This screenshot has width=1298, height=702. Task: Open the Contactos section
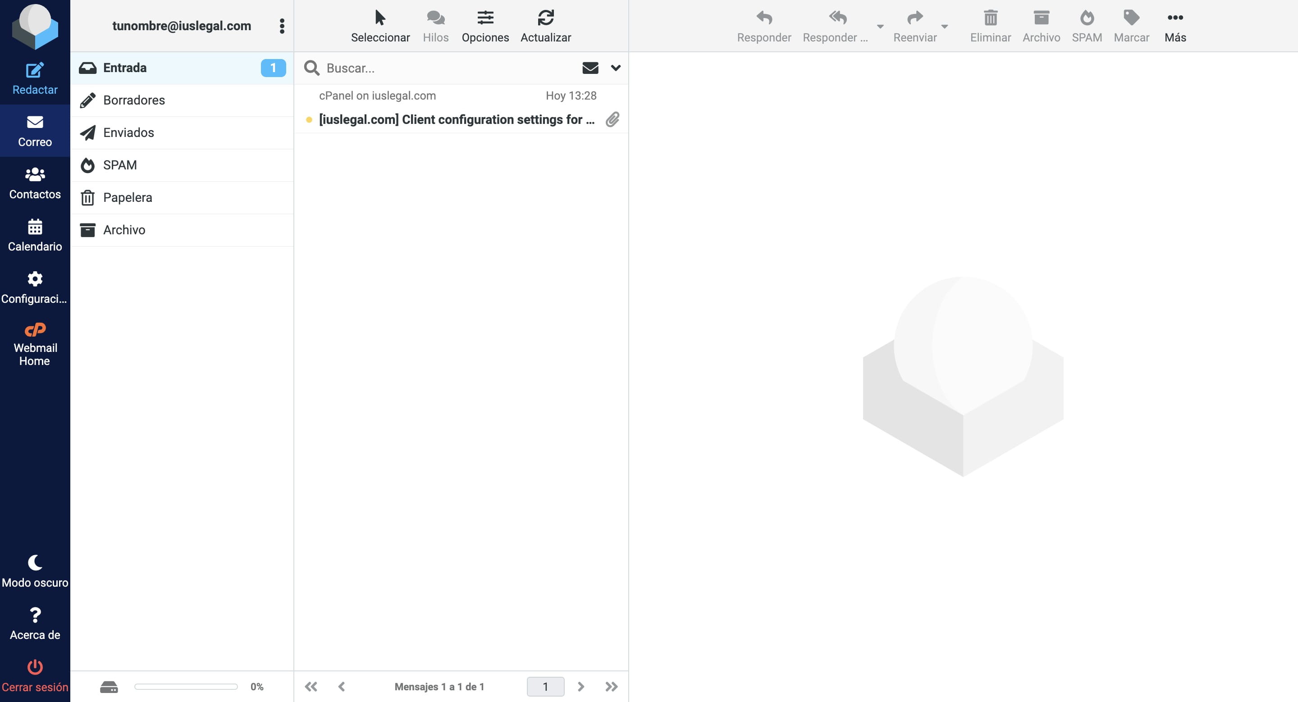(35, 183)
